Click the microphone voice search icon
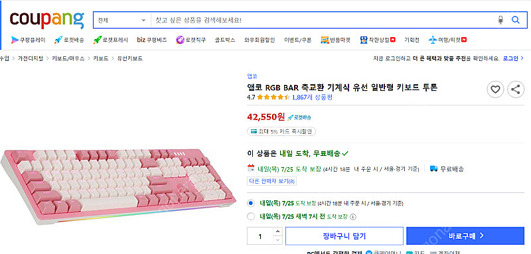Viewport: 531px width, 254px height. click(500, 20)
